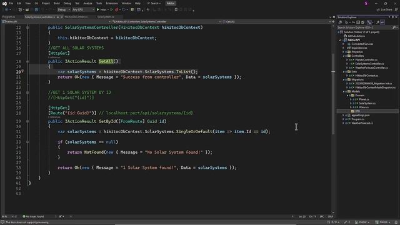
Task: Click the GetAll method name on line 18
Action: [106, 61]
